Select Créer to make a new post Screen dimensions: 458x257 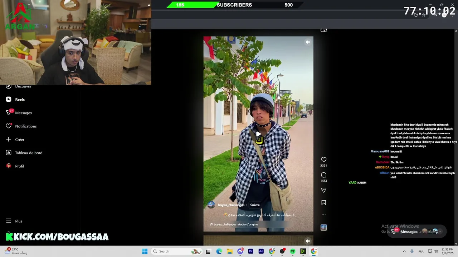(x=20, y=140)
